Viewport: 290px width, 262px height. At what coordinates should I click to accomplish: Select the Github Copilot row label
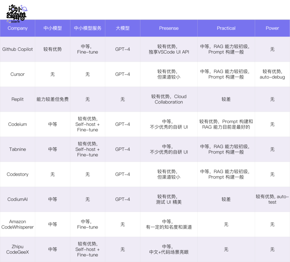click(18, 49)
